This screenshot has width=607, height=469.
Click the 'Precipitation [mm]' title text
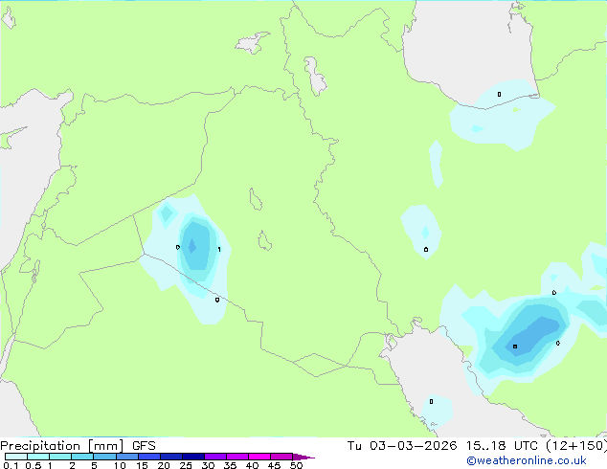tap(62, 446)
